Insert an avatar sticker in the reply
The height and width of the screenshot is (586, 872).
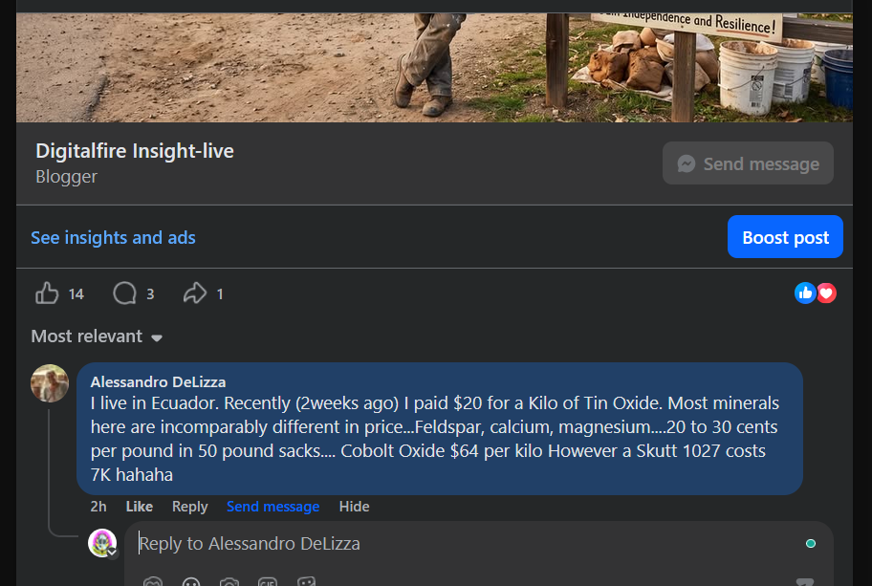[x=152, y=581]
